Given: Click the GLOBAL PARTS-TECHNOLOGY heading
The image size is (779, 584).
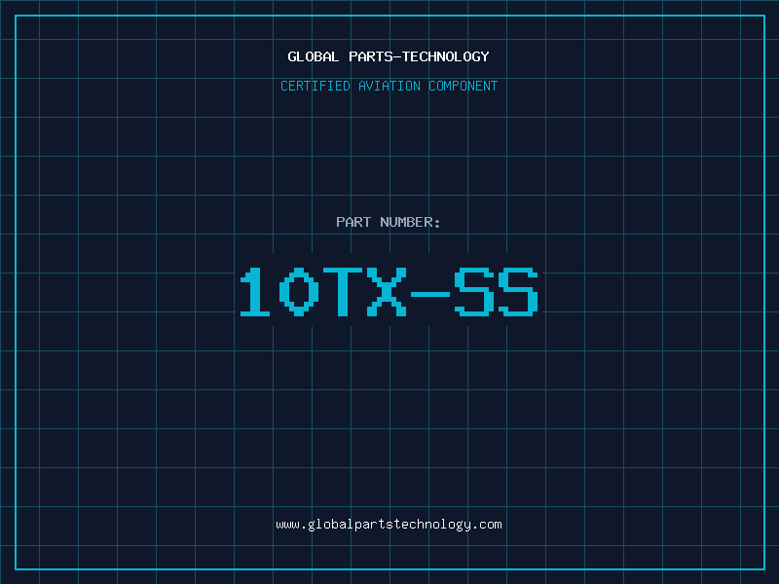Looking at the screenshot, I should coord(389,56).
